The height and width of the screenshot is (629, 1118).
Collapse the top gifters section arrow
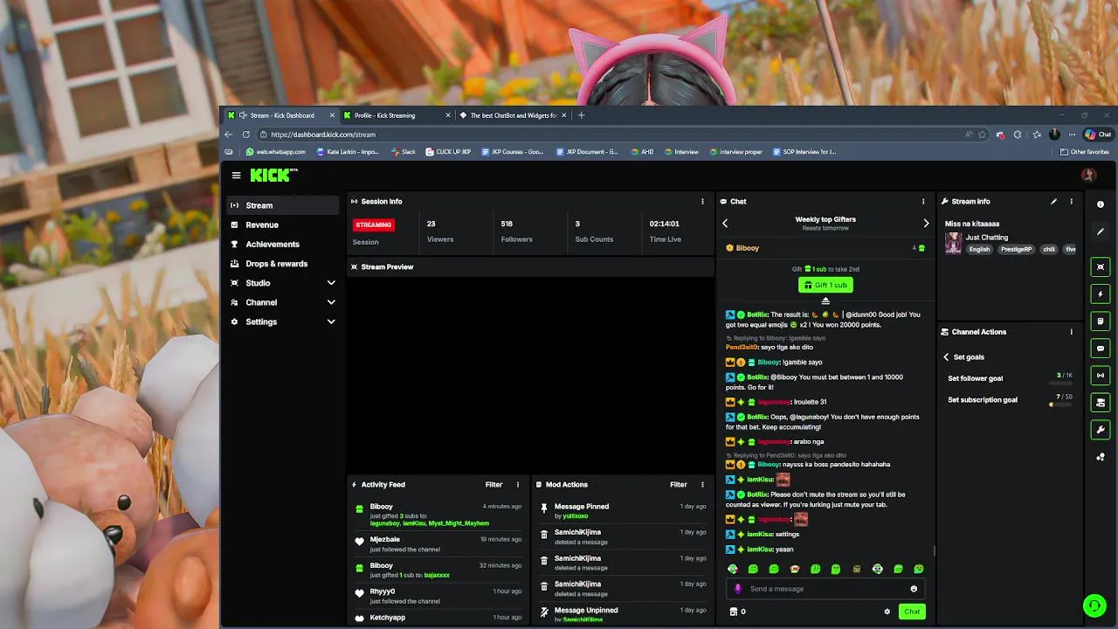point(825,301)
